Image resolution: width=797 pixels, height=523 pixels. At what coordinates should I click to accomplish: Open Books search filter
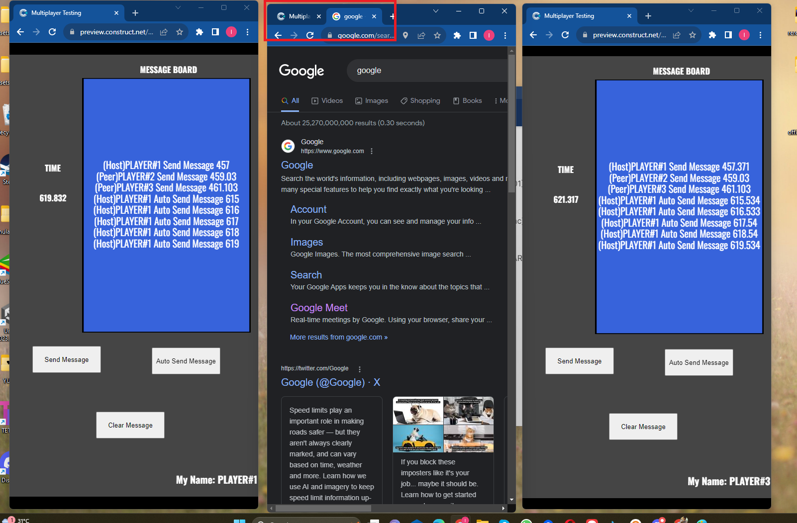point(467,100)
